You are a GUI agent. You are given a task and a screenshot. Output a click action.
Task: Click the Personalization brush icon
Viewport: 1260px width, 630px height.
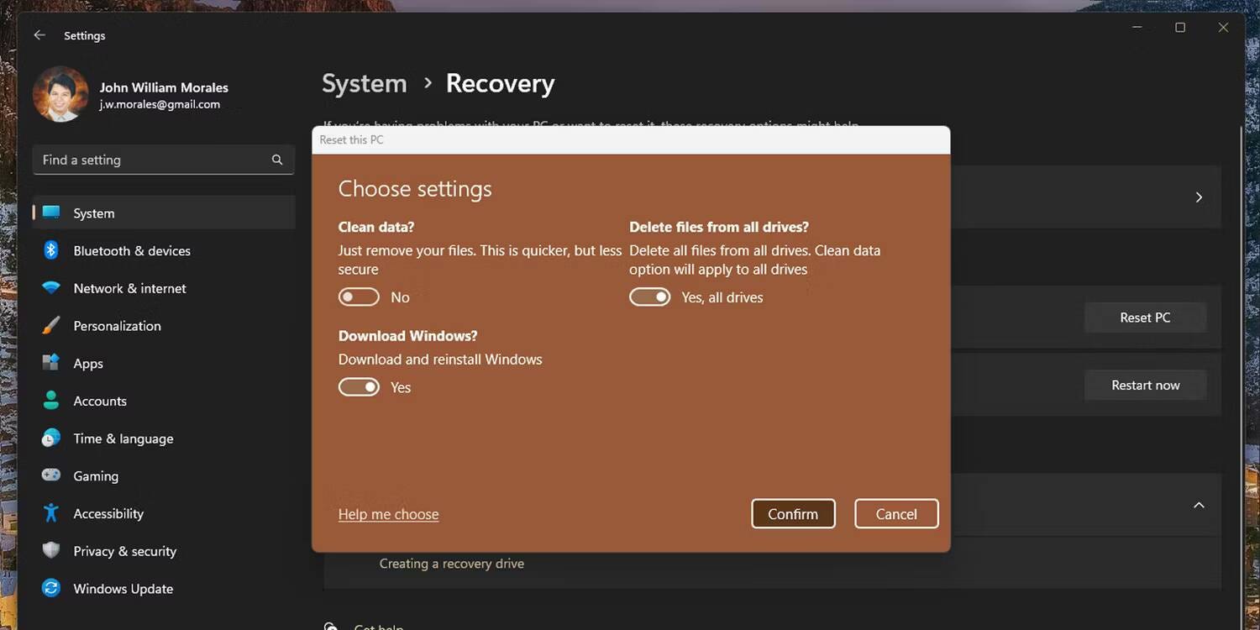pyautogui.click(x=53, y=326)
